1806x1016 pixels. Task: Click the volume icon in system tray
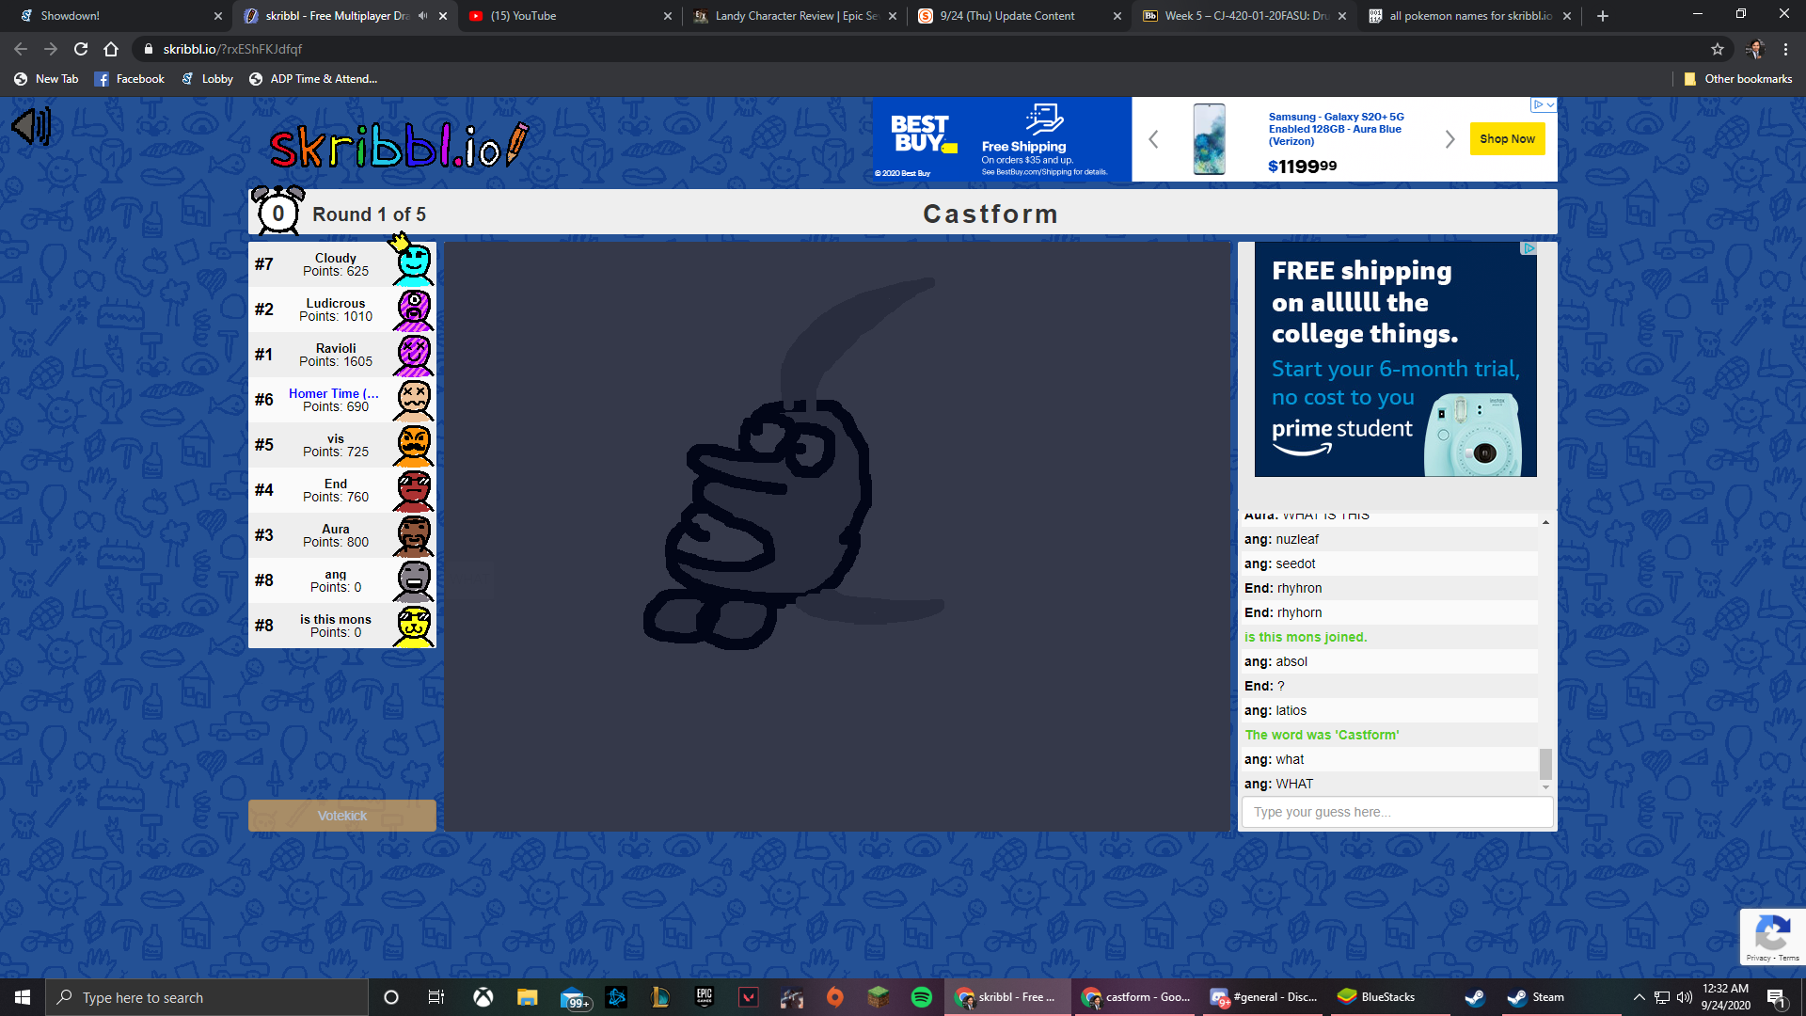click(x=1684, y=997)
